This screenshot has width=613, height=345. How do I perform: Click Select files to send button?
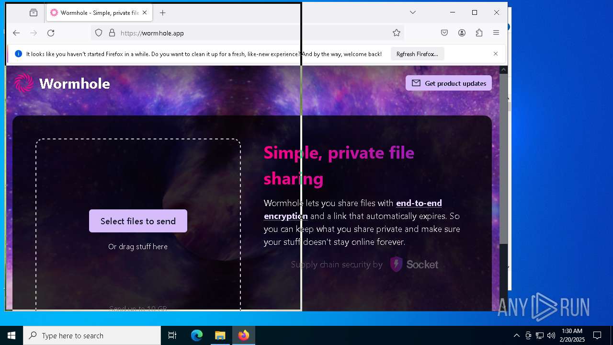138,221
